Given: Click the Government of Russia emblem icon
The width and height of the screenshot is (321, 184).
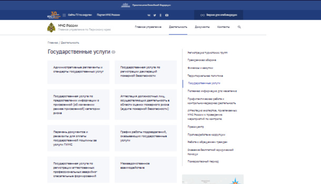Looking at the screenshot, I should click(x=125, y=5).
